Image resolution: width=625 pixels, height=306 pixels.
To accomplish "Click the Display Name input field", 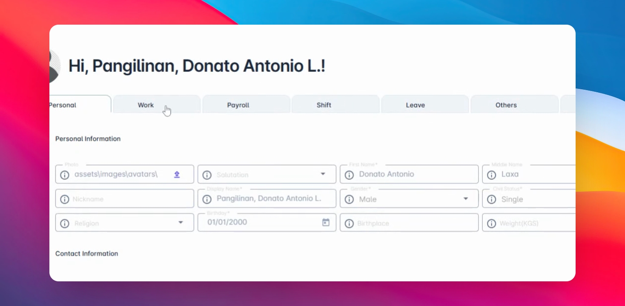I will pos(267,198).
